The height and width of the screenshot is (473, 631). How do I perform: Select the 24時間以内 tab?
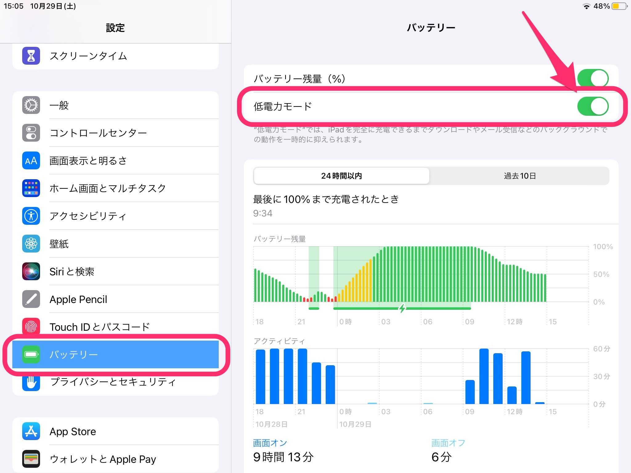341,176
